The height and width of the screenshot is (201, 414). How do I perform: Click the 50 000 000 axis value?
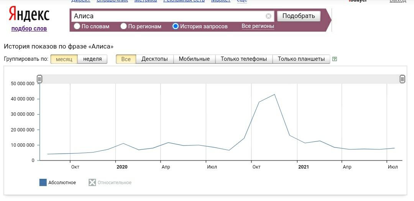pos(23,84)
